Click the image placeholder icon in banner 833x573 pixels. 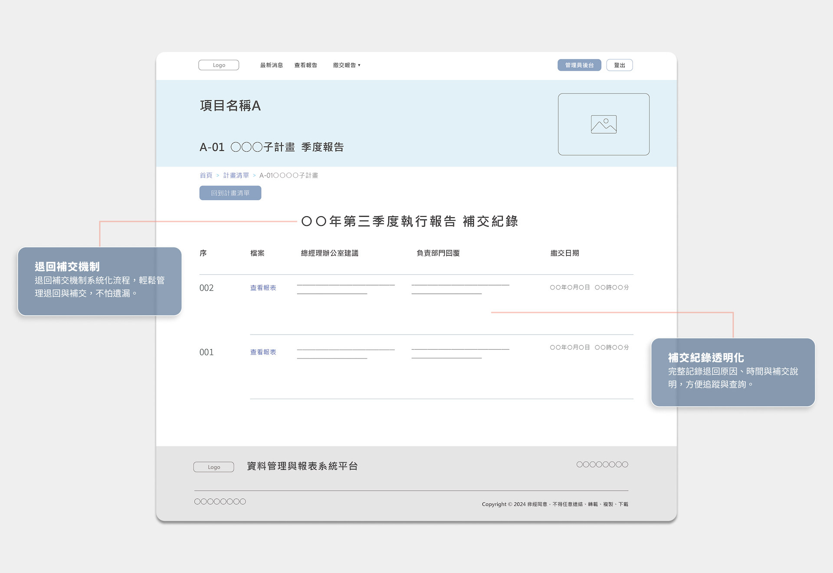coord(603,124)
